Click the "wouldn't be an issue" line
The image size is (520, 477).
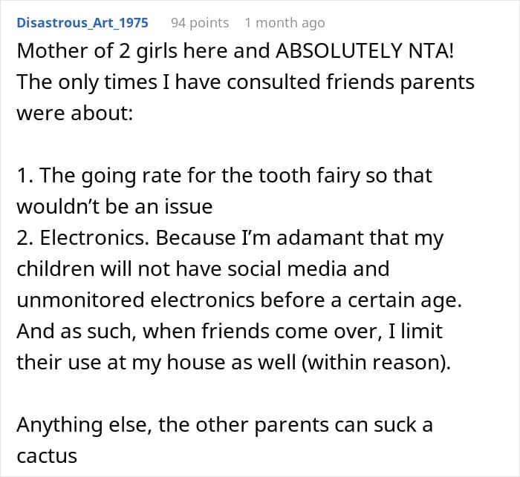click(x=114, y=207)
